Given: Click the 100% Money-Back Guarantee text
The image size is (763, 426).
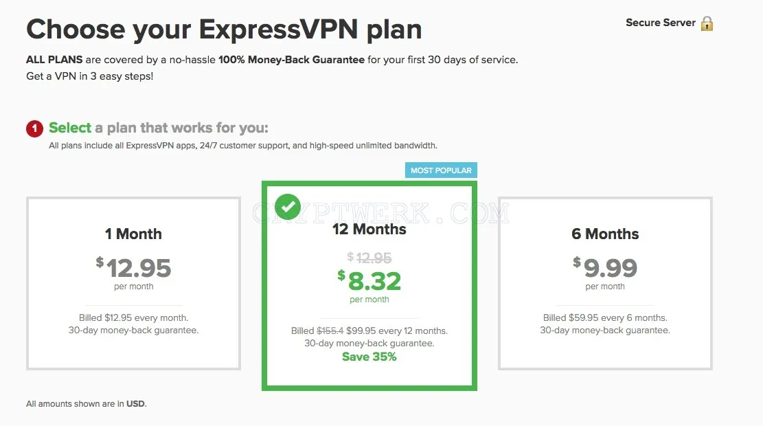Looking at the screenshot, I should 291,60.
